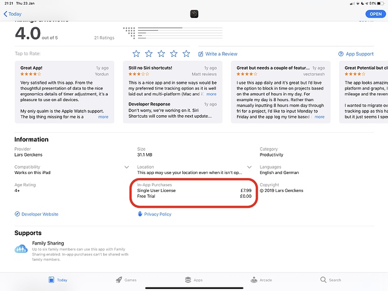The width and height of the screenshot is (388, 291).
Task: Rate the app five stars
Action: tap(186, 54)
